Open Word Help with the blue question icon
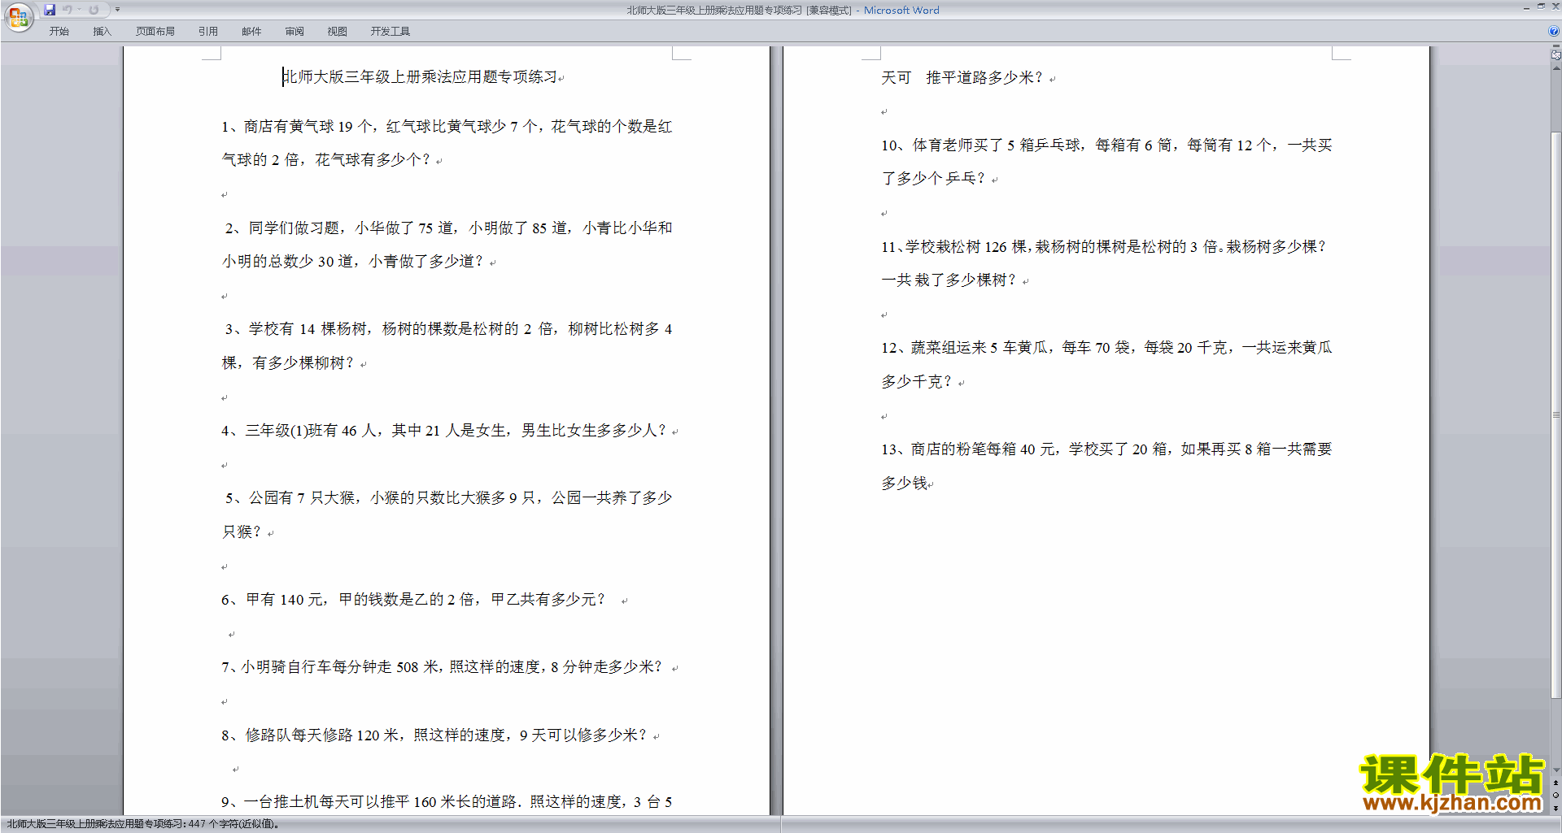This screenshot has height=833, width=1562. (1554, 31)
